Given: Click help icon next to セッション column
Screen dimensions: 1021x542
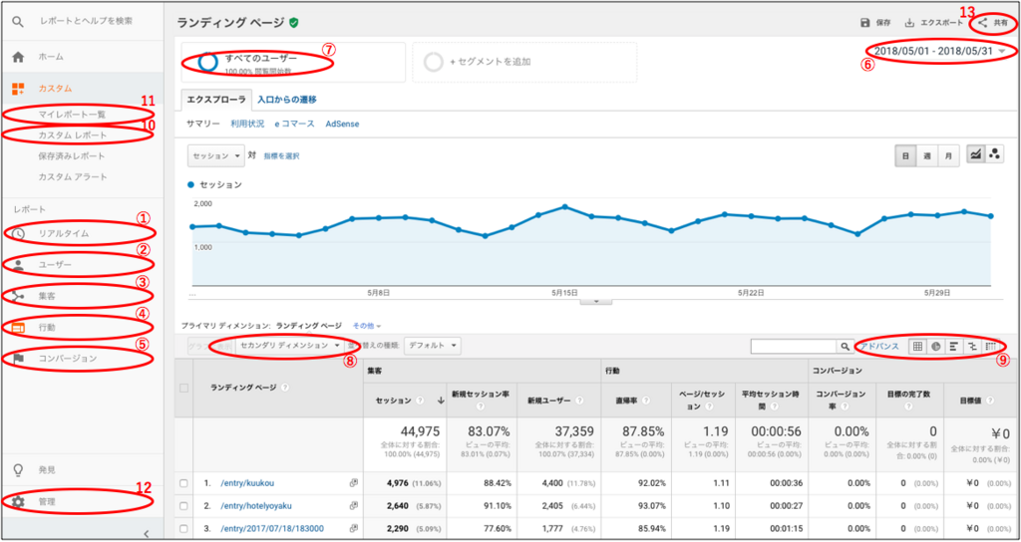Looking at the screenshot, I should click(420, 401).
